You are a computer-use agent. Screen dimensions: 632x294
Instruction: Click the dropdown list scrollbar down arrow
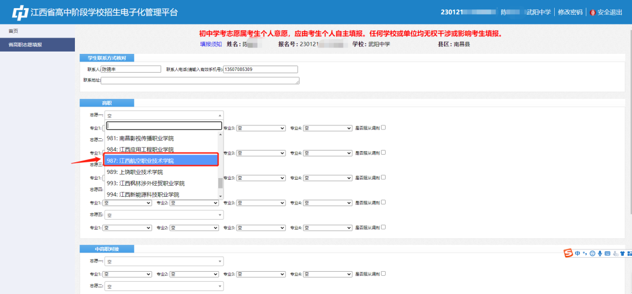(x=220, y=194)
